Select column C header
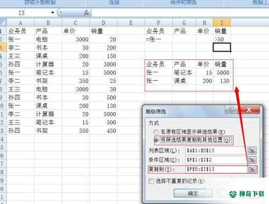 point(76,23)
